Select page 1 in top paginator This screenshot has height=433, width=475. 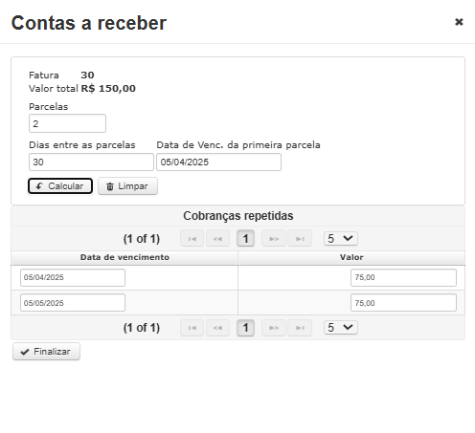click(245, 238)
